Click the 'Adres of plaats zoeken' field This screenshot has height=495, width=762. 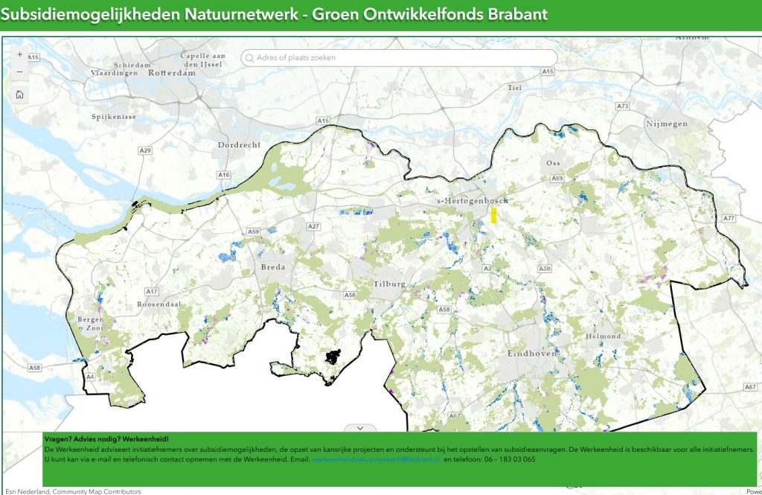point(402,58)
